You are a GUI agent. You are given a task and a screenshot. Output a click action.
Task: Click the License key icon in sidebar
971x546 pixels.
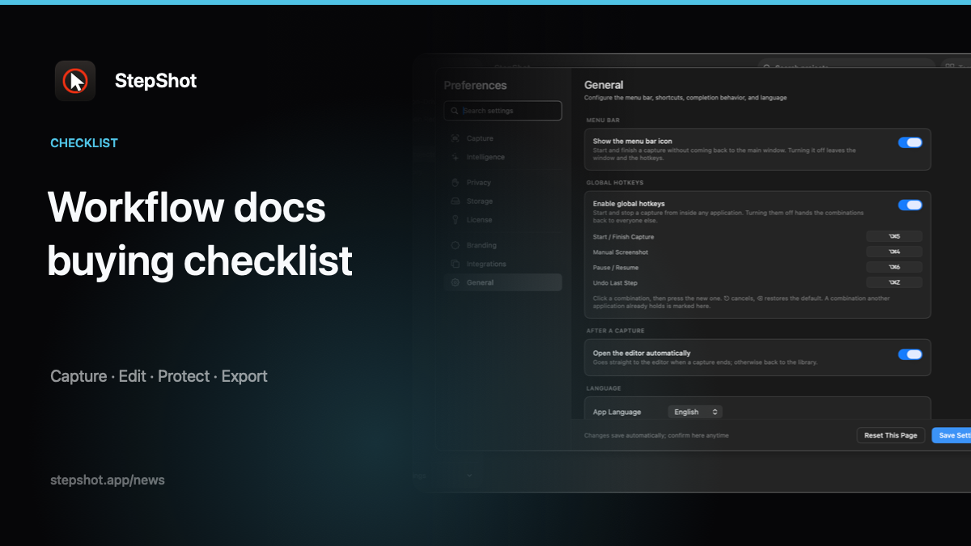456,220
